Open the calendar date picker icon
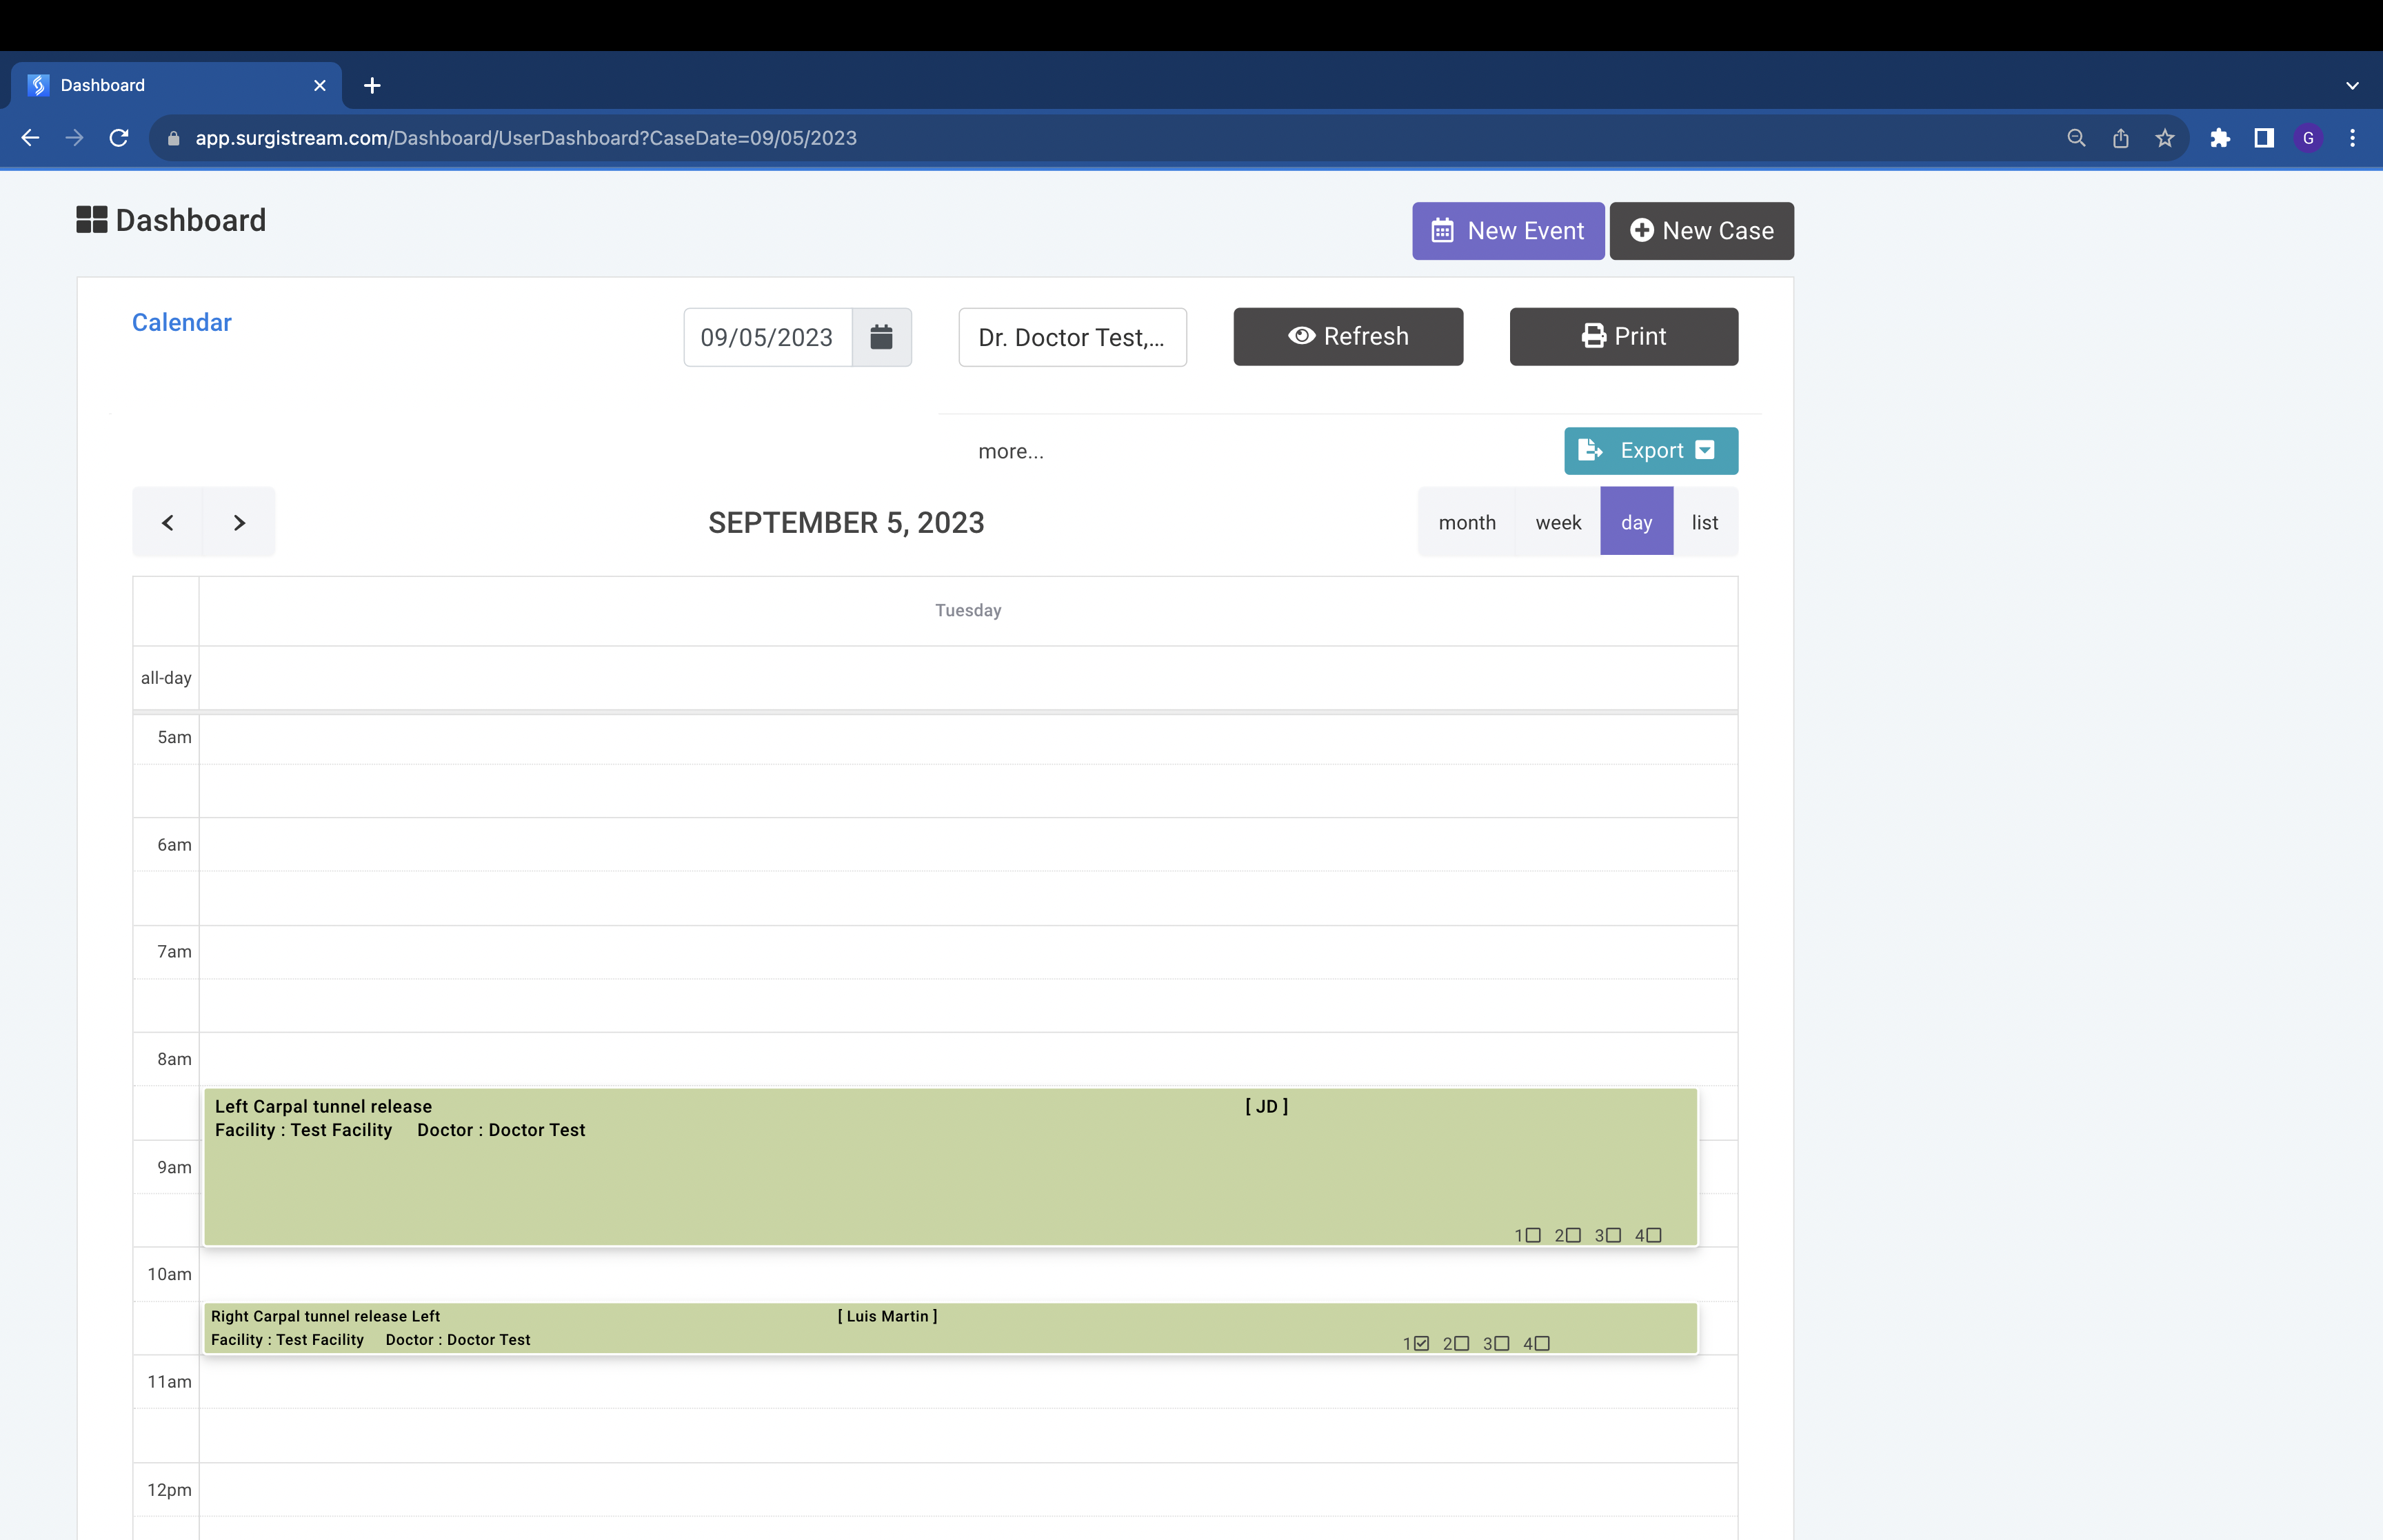This screenshot has height=1540, width=2383. (880, 337)
